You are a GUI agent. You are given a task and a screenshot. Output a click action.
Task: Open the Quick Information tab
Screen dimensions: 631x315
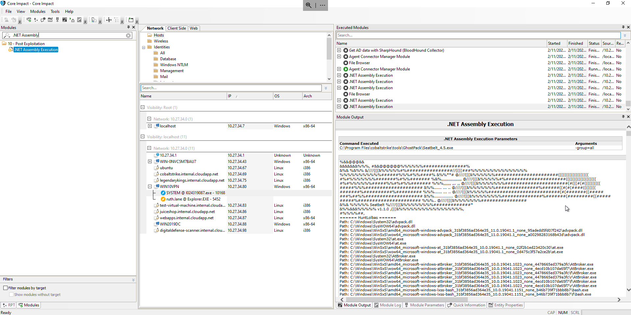coord(466,305)
